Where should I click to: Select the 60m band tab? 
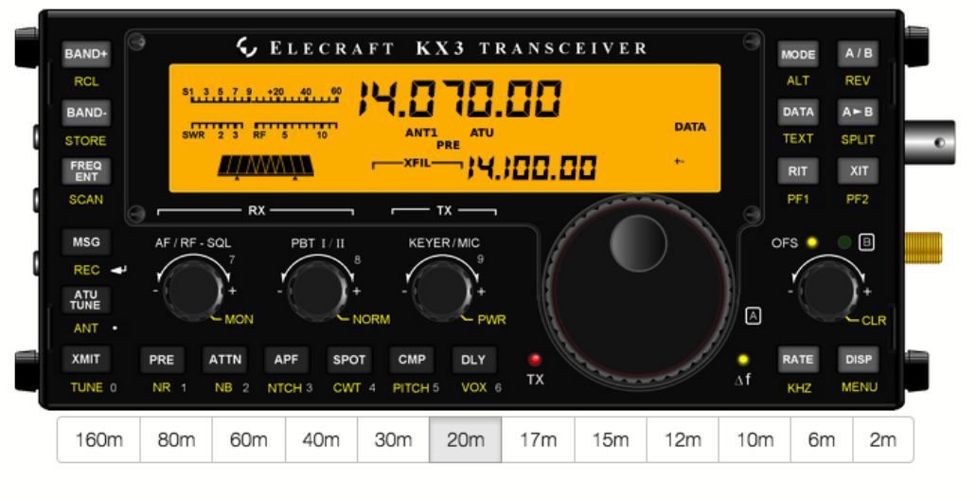click(x=249, y=439)
